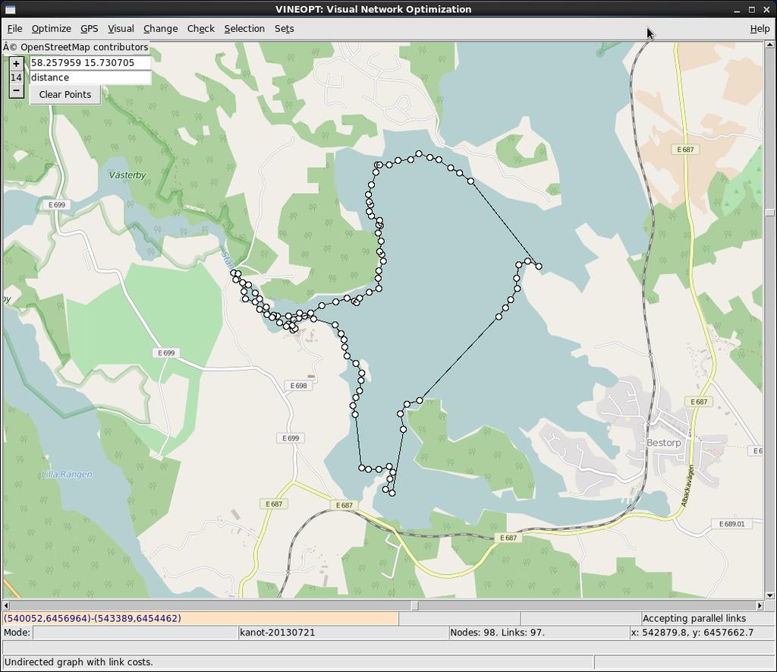The height and width of the screenshot is (672, 777).
Task: Focus the coordinates field 58.257959 15.730705
Action: 90,62
